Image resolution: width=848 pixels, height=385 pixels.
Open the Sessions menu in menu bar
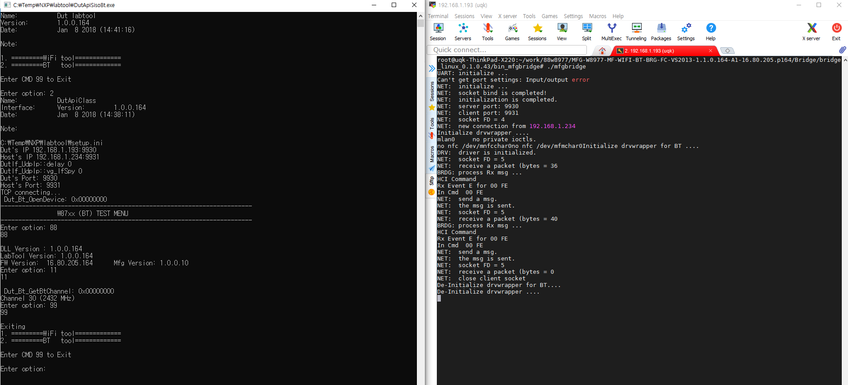coord(464,16)
